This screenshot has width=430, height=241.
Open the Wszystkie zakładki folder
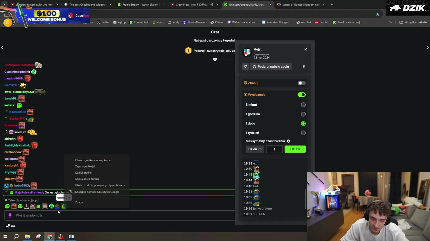point(413,22)
